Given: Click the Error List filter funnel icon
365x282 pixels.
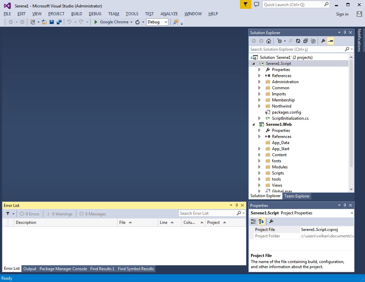Looking at the screenshot, I should (8, 214).
